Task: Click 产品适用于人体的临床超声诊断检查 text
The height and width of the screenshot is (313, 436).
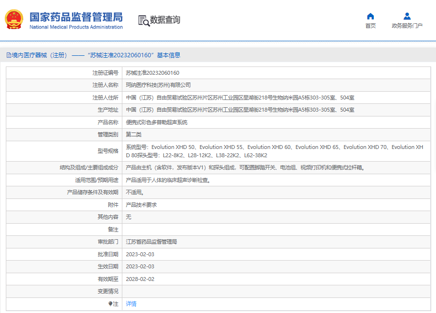Action: [168, 180]
